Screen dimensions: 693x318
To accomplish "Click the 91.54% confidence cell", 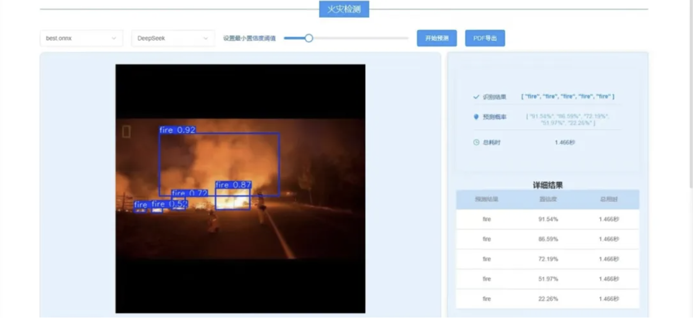I will pyautogui.click(x=548, y=219).
